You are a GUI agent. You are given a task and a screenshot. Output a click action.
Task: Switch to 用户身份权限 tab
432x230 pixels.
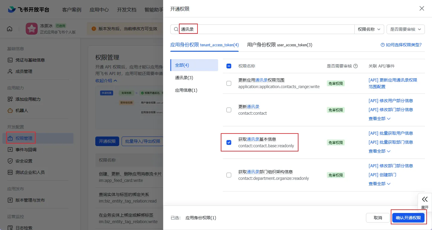tap(279, 45)
